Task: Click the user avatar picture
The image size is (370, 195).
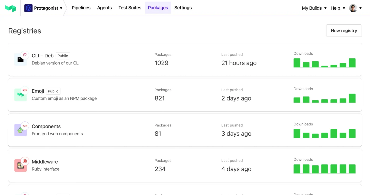Action: pos(353,8)
